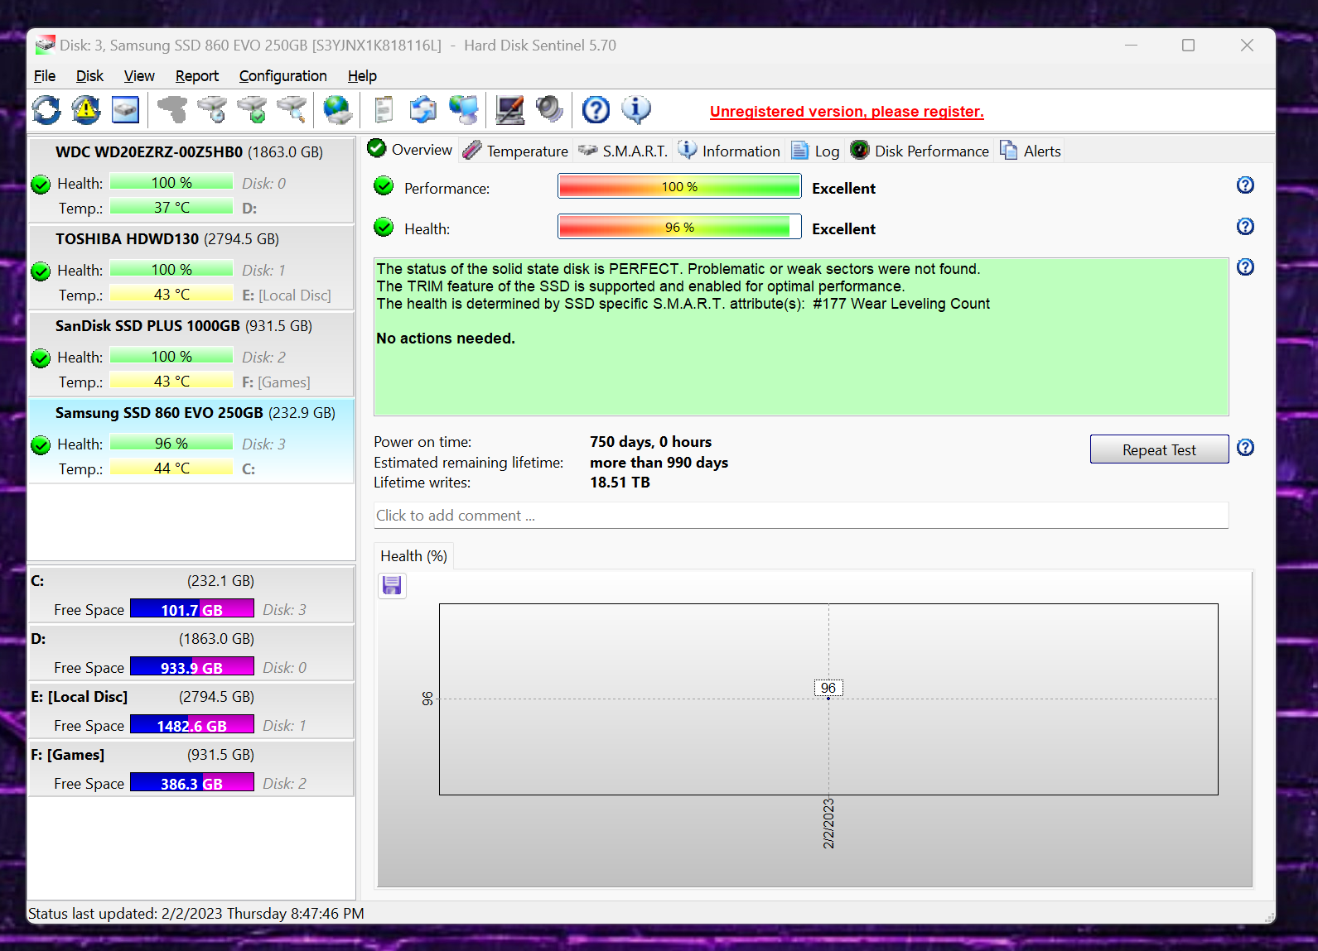Click the disk with magnifier toolbar icon
The height and width of the screenshot is (951, 1318).
click(292, 110)
